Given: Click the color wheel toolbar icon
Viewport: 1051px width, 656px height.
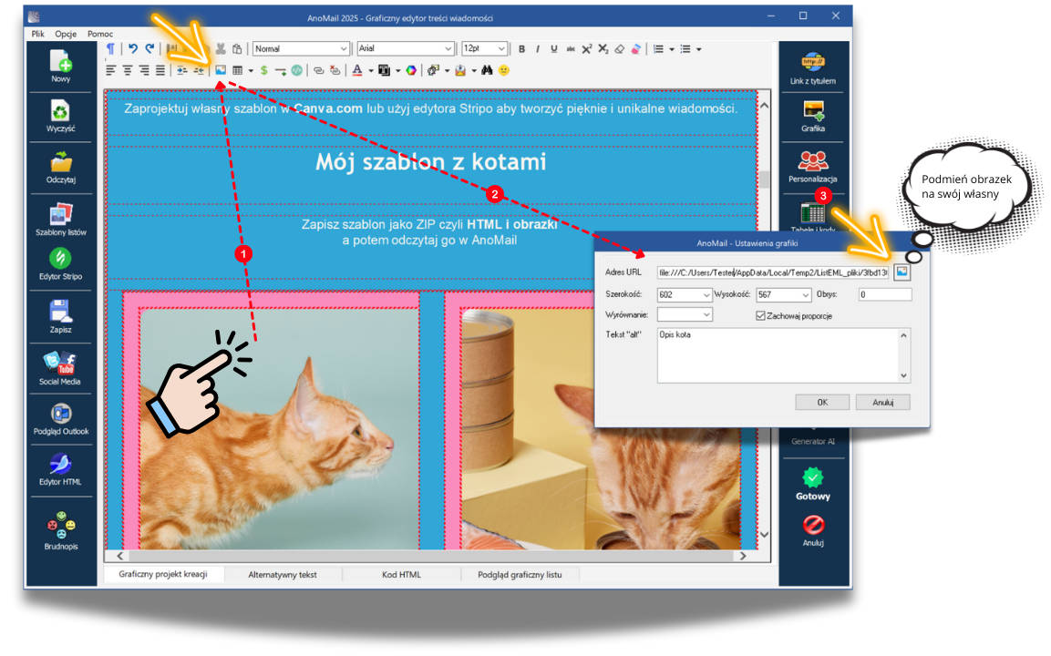Looking at the screenshot, I should click(411, 69).
